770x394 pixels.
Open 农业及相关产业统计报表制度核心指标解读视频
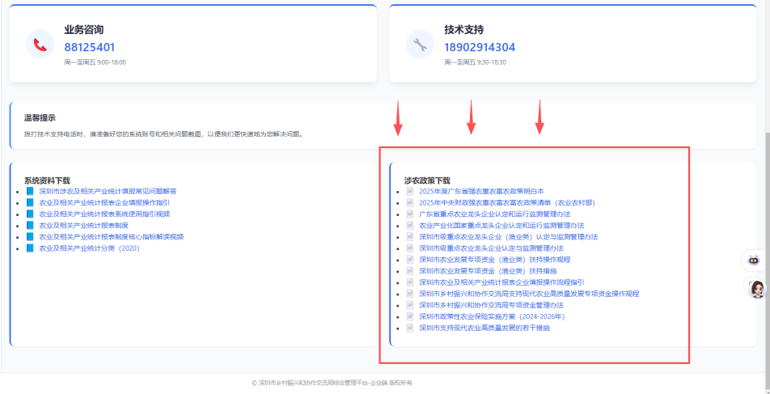click(112, 237)
